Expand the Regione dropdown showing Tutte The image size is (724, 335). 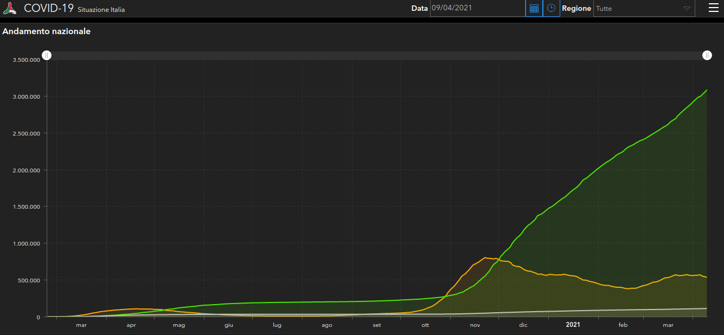coord(644,8)
